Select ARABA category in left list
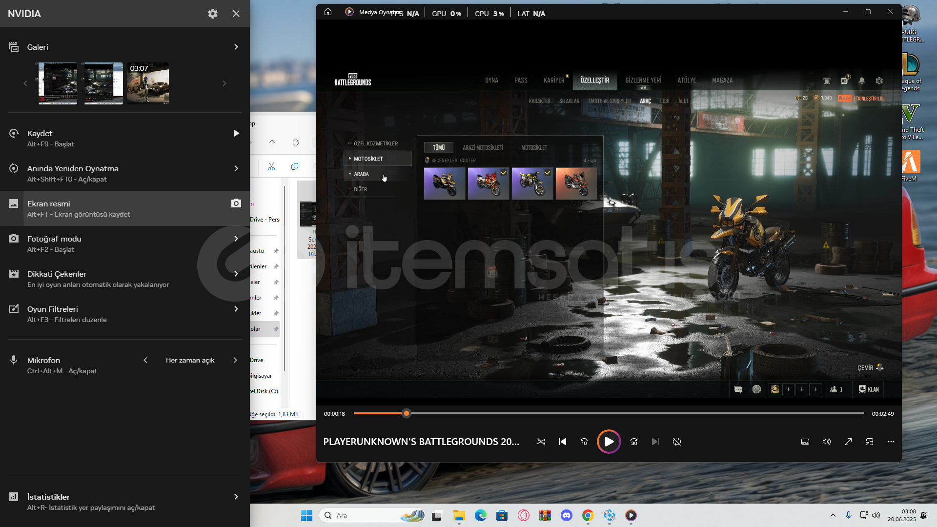Viewport: 937px width, 527px height. (x=378, y=174)
